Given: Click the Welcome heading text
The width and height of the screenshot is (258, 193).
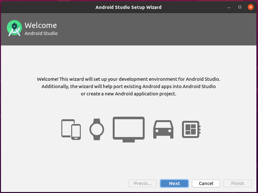Looking at the screenshot, I should click(x=41, y=25).
